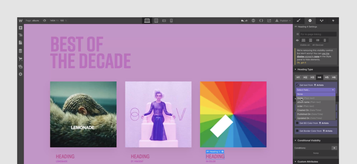Image resolution: width=357 pixels, height=164 pixels.
Task: Add a condition with plus button
Action: [334, 148]
